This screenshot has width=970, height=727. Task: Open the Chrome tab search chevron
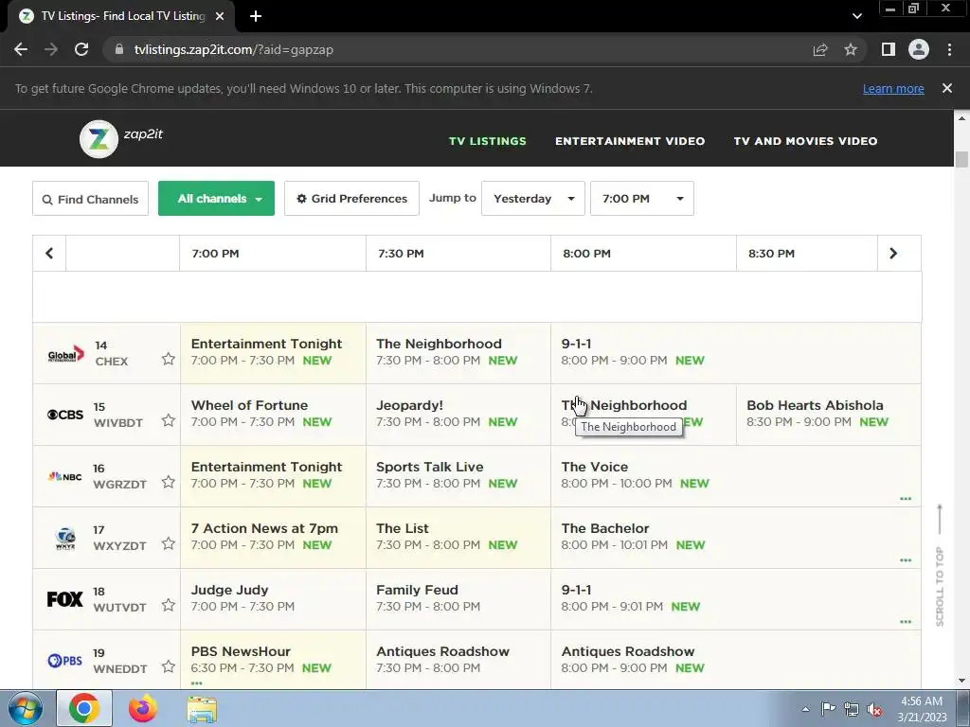click(x=856, y=16)
